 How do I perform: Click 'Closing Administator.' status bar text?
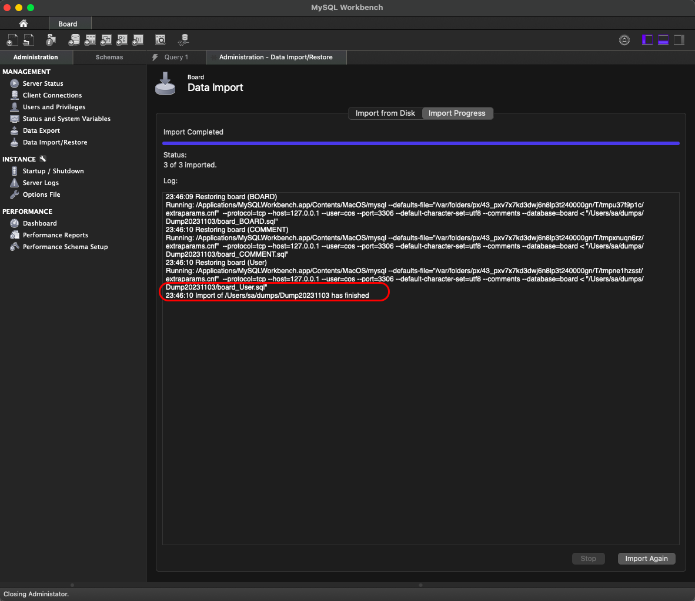pos(36,594)
